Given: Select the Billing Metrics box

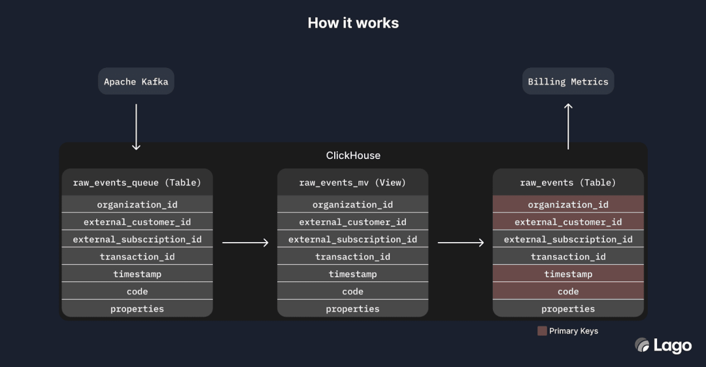Looking at the screenshot, I should tap(568, 82).
